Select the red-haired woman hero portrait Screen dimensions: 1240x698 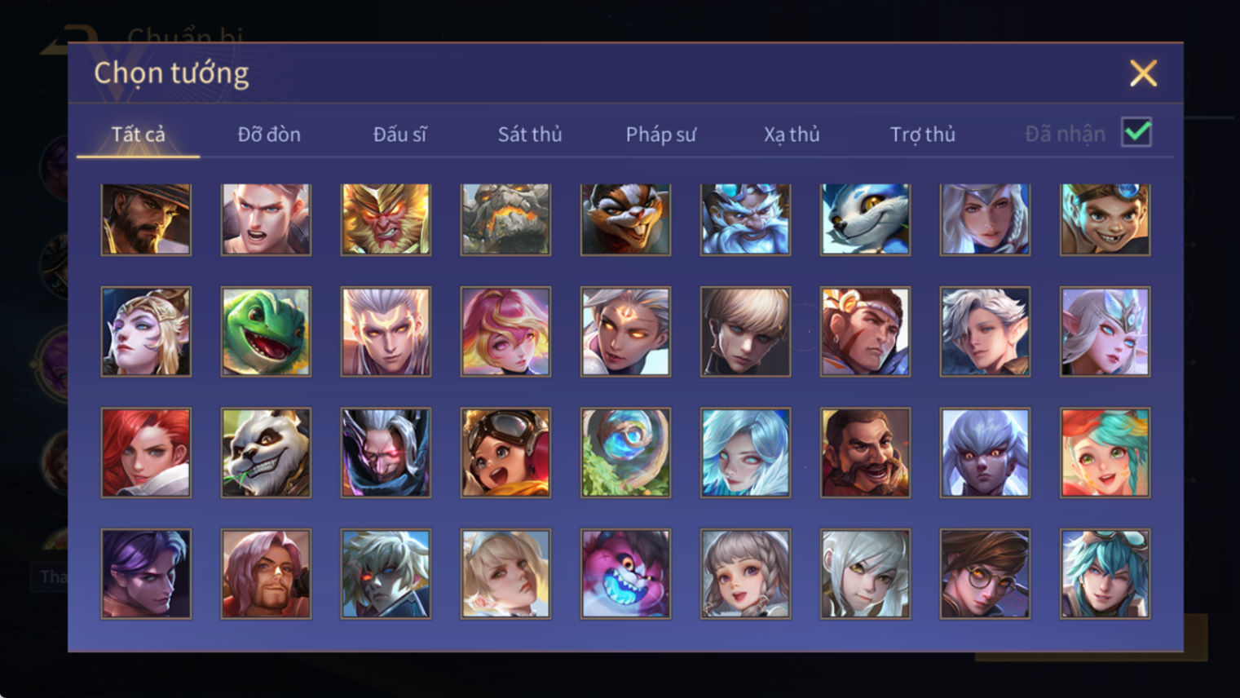click(x=146, y=453)
